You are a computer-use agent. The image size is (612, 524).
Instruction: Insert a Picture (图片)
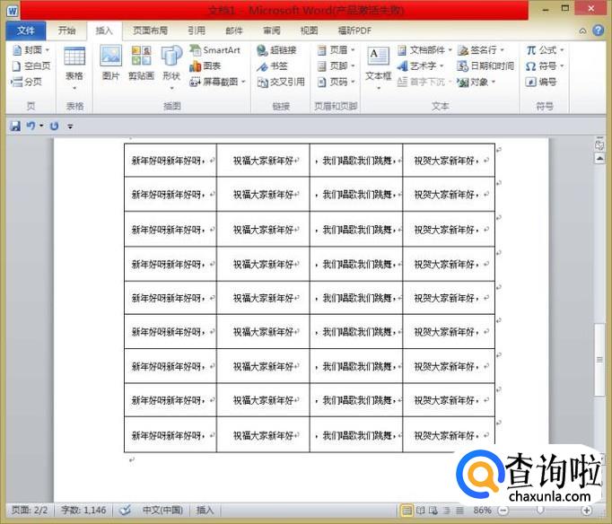click(x=111, y=63)
